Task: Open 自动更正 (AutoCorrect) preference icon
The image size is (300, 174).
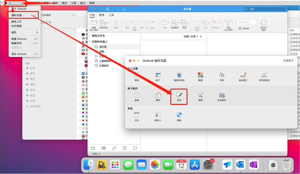Action: pos(243,77)
